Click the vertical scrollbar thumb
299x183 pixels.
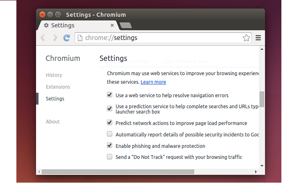coord(262,99)
